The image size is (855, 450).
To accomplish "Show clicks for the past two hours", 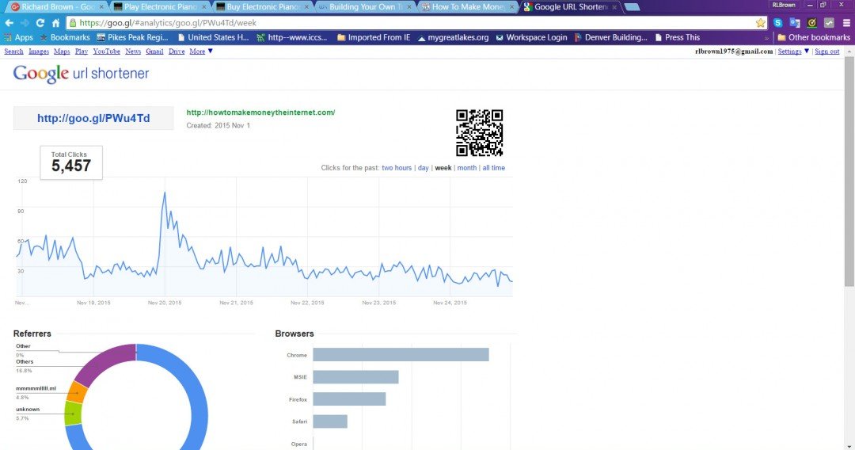I will [397, 168].
